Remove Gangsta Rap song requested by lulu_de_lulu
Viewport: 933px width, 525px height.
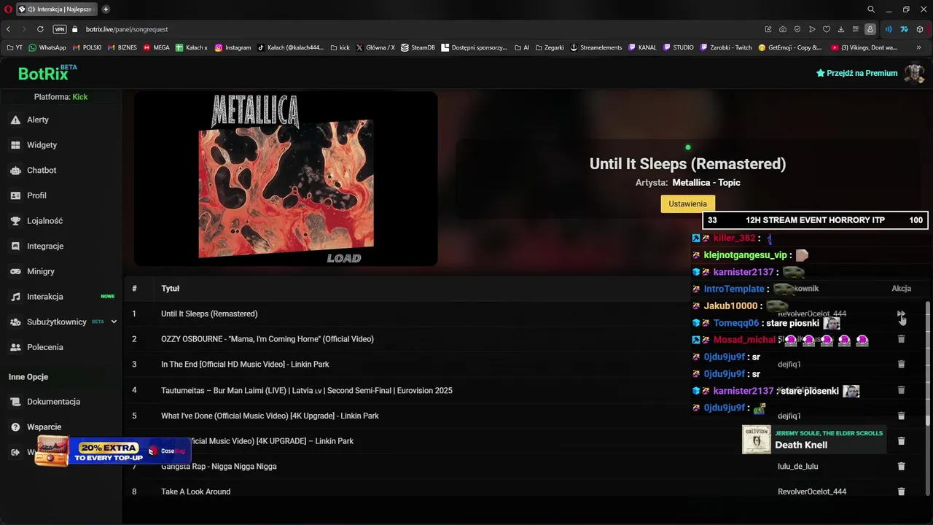point(901,466)
